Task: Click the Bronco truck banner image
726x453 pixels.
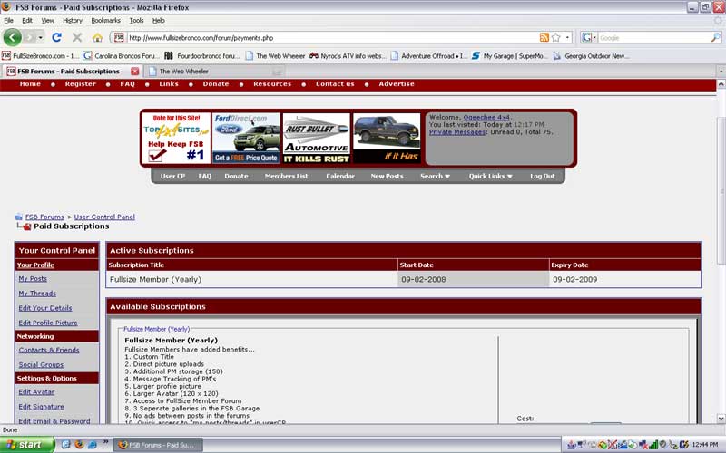Action: (387, 138)
